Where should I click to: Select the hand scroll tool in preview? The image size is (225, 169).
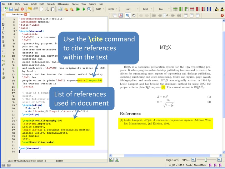134,15
